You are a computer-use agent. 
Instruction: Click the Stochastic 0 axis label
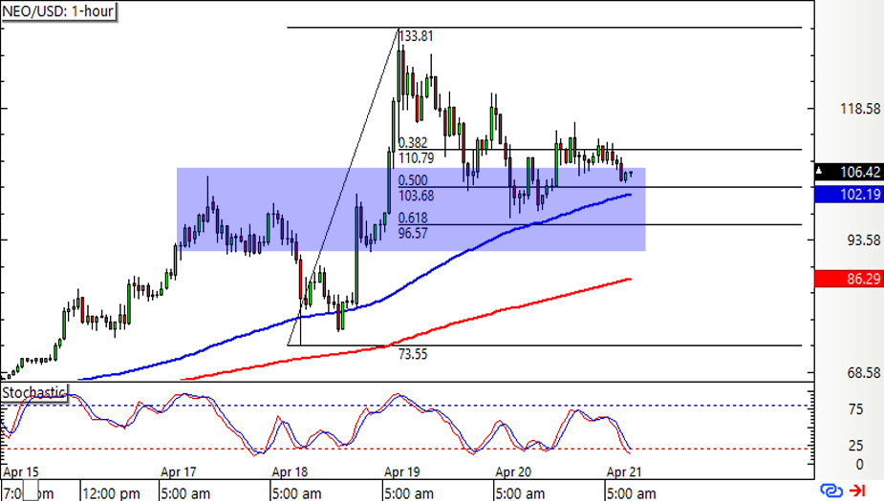859,465
